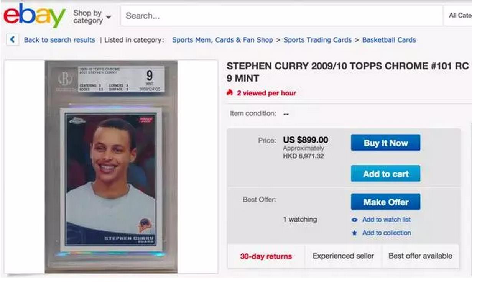Click the eBay logo

coord(35,16)
